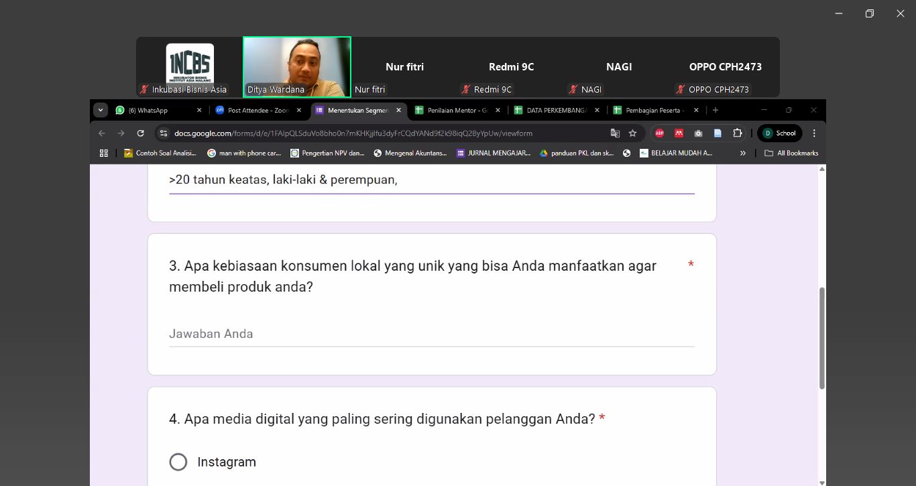Select Ditya Wardana video thumbnail
The height and width of the screenshot is (486, 916).
click(297, 67)
